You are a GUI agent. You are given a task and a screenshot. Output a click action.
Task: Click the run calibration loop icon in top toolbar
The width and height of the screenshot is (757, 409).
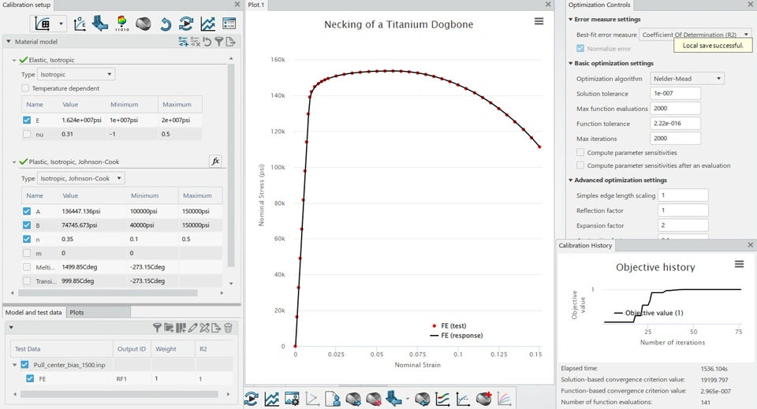pyautogui.click(x=186, y=24)
